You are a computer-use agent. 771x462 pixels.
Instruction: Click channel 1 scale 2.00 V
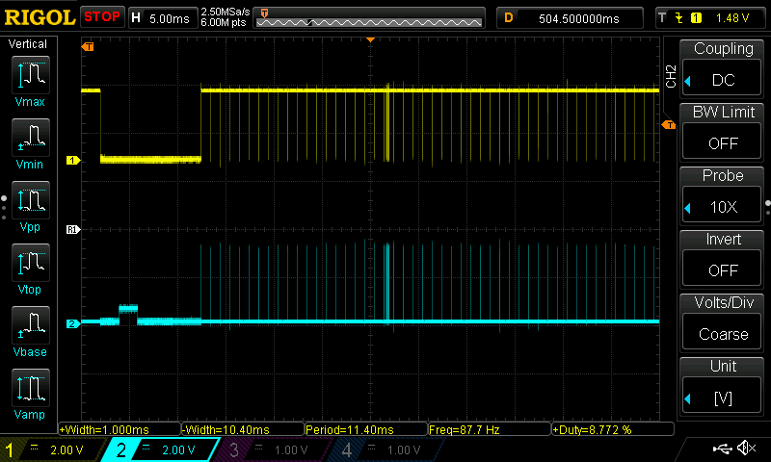pyautogui.click(x=66, y=450)
